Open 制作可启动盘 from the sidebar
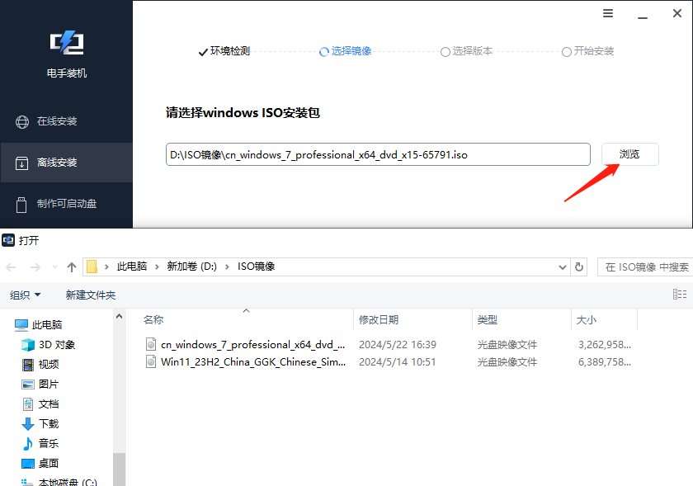The height and width of the screenshot is (486, 693). (66, 204)
